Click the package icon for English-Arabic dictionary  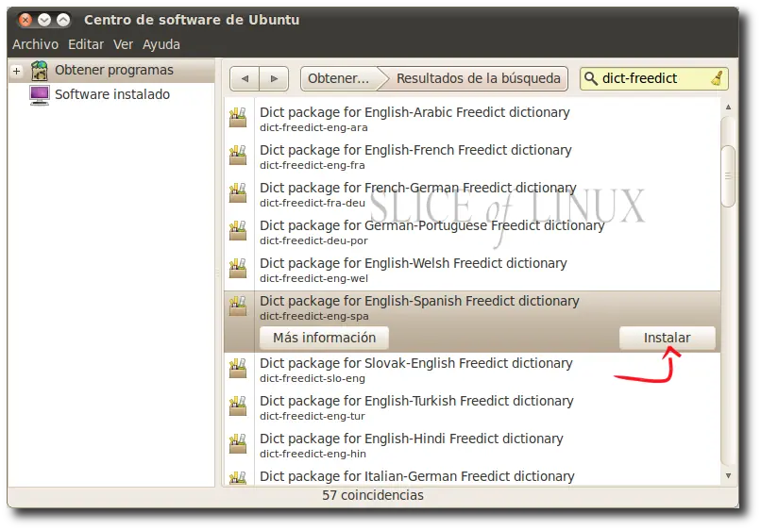(x=238, y=118)
